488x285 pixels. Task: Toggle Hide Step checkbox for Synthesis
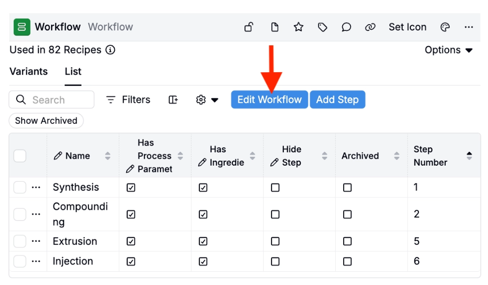275,188
